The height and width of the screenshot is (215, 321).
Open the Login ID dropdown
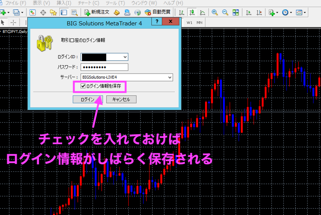click(125, 57)
